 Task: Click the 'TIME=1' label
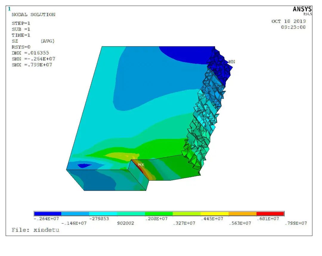point(21,35)
